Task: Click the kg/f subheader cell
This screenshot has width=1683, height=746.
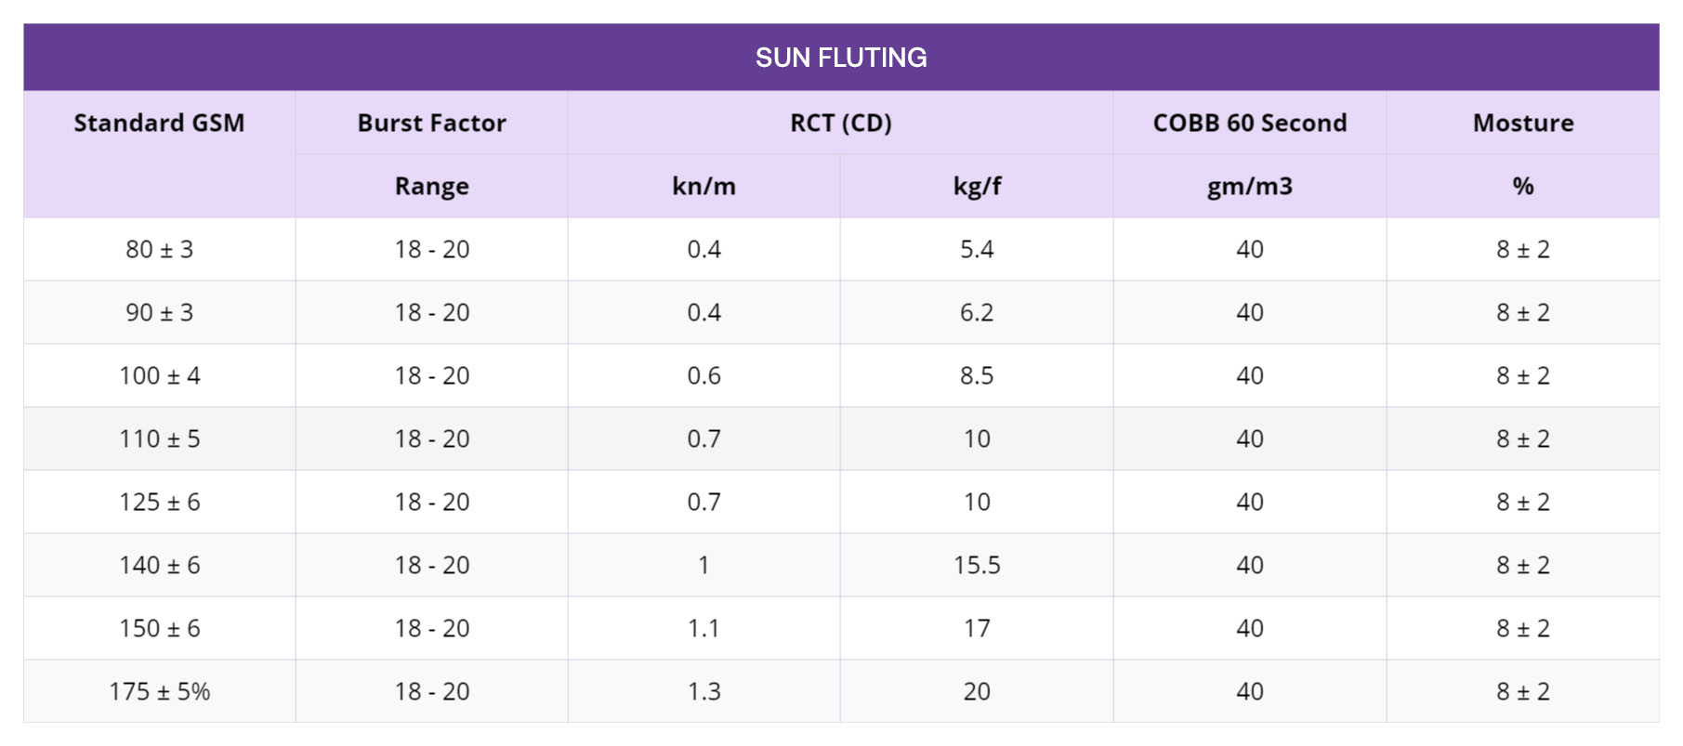Action: pyautogui.click(x=977, y=187)
